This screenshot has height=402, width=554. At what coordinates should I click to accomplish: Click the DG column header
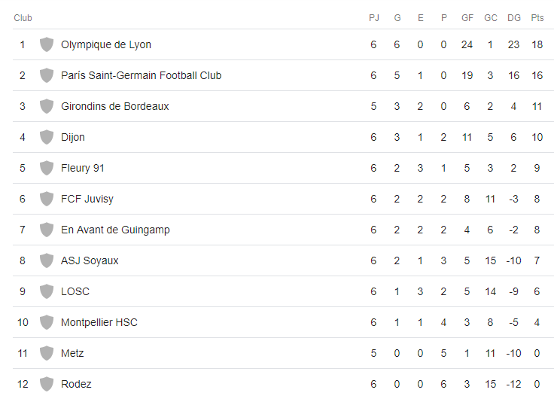coord(513,17)
